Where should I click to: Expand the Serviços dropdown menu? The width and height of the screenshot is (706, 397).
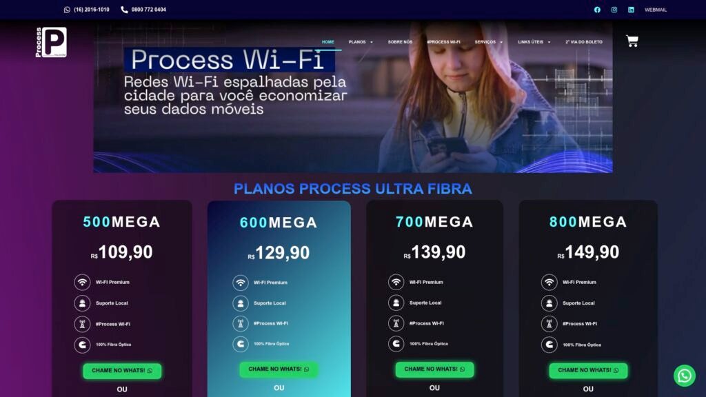489,42
